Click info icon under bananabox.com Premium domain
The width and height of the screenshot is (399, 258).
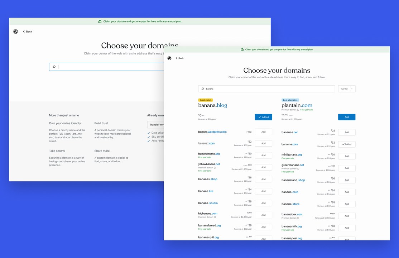pyautogui.click(x=298, y=218)
